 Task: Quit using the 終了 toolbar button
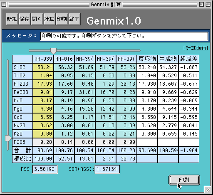coord(74,19)
